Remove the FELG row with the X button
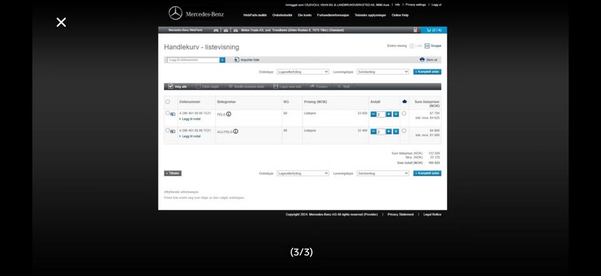This screenshot has height=276, width=601. coord(396,114)
